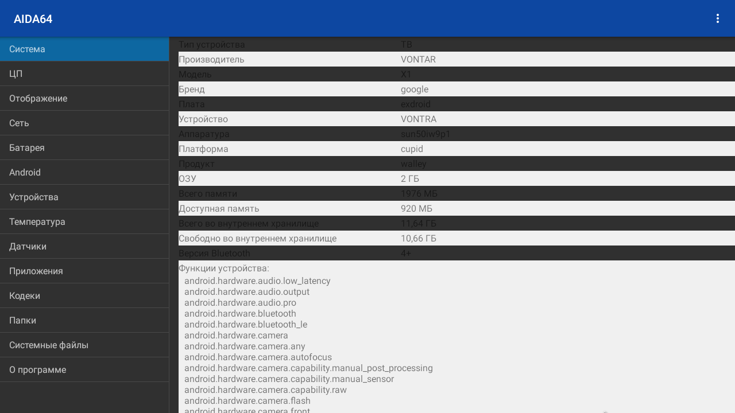Open Системные файлы in the sidebar
Viewport: 735px width, 413px height.
[84, 345]
